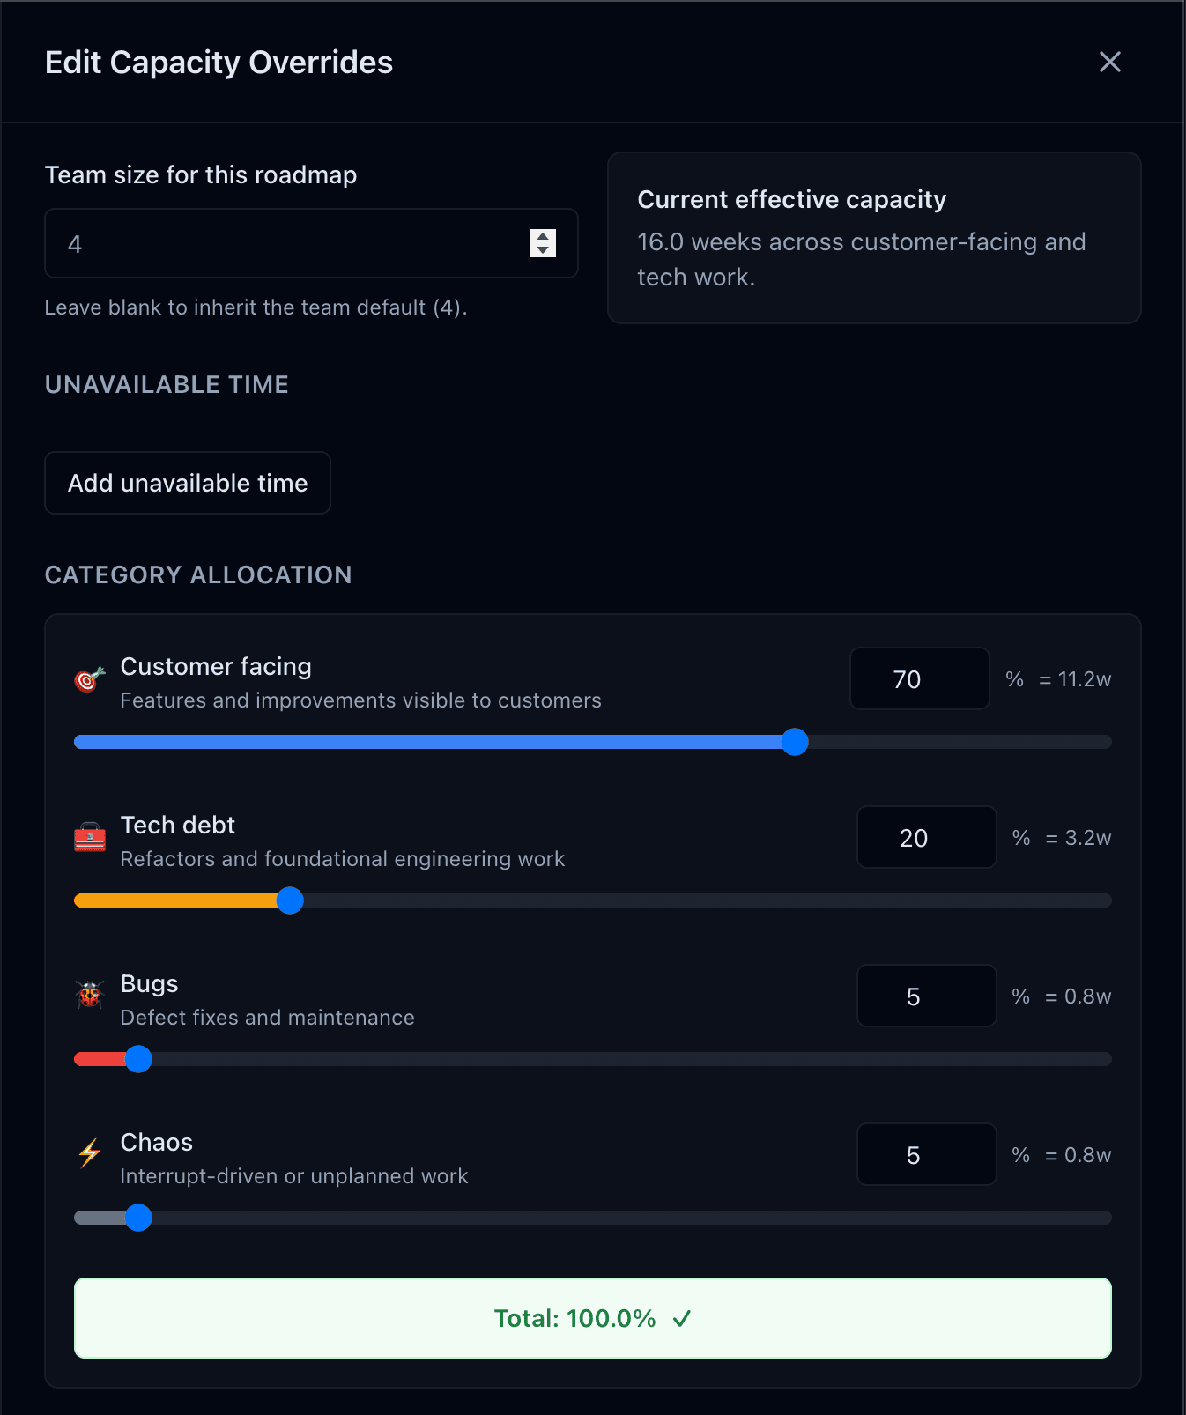The image size is (1186, 1415).
Task: Click the Total 100.0% summary bar
Action: [x=592, y=1319]
